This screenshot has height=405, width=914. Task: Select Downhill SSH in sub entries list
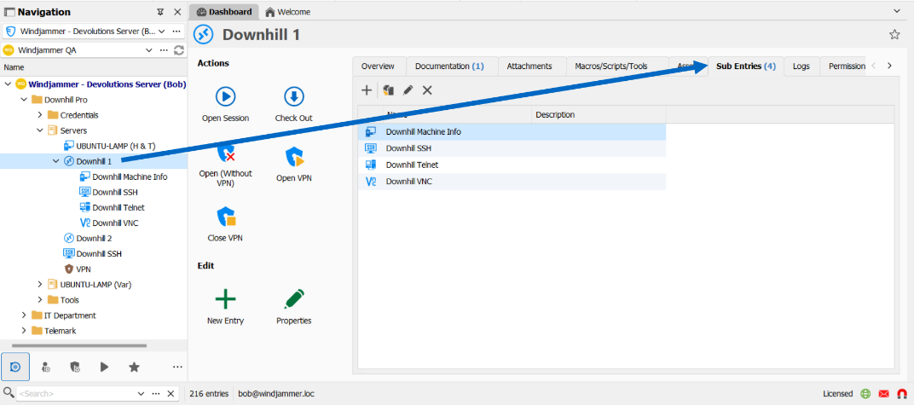coord(406,148)
